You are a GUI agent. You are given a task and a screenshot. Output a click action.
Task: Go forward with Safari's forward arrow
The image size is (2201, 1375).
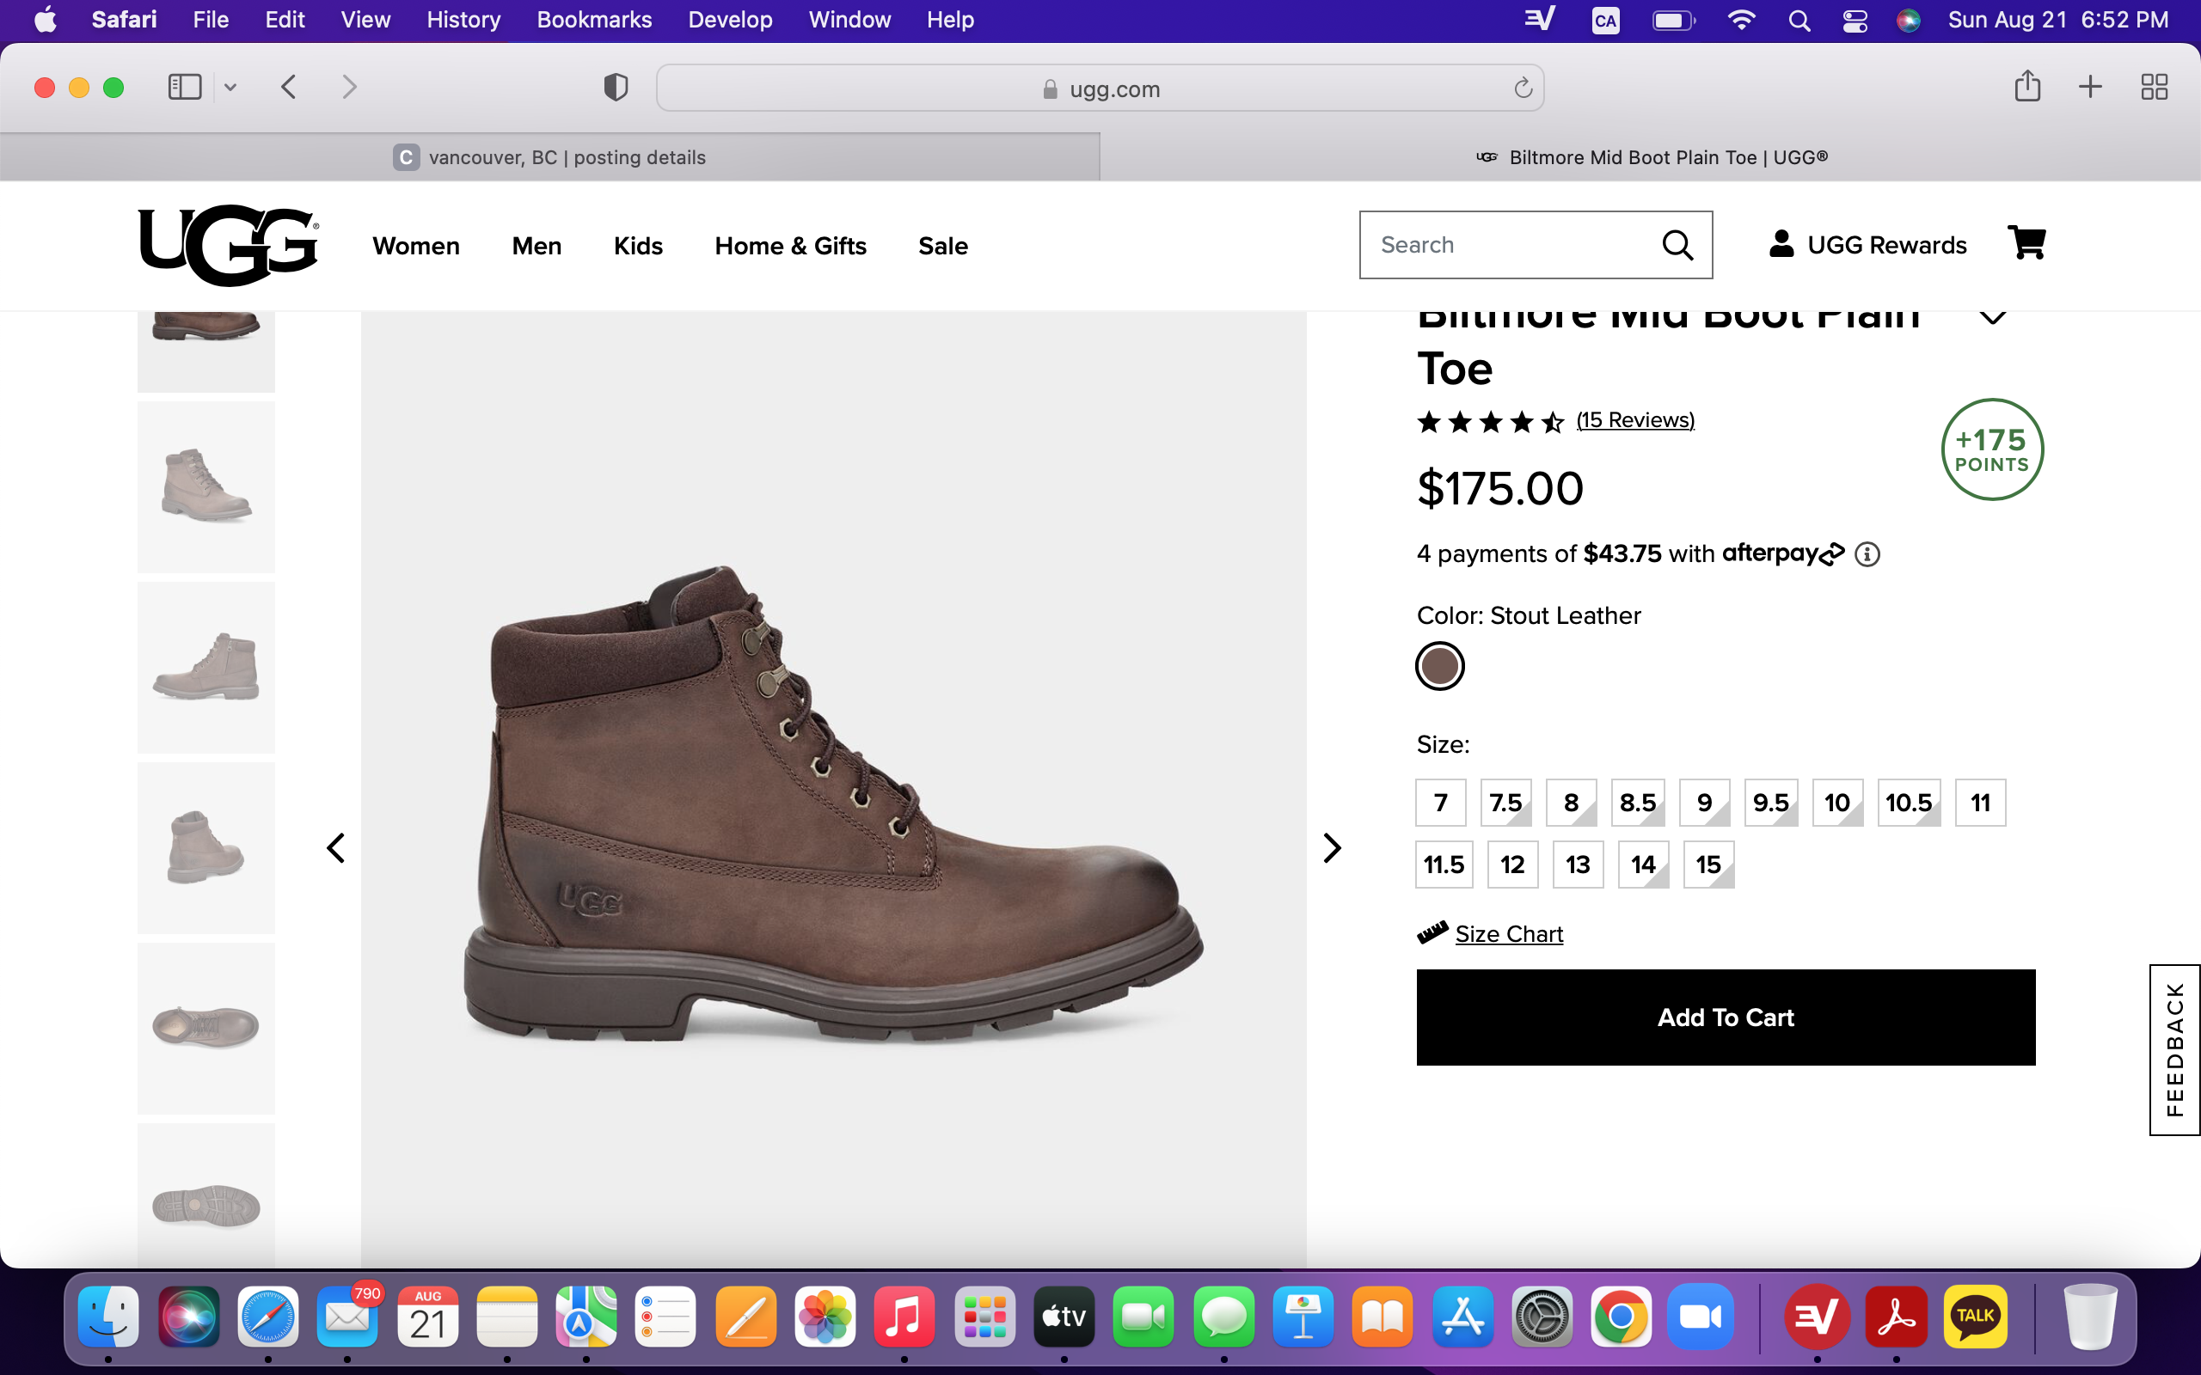(x=349, y=88)
